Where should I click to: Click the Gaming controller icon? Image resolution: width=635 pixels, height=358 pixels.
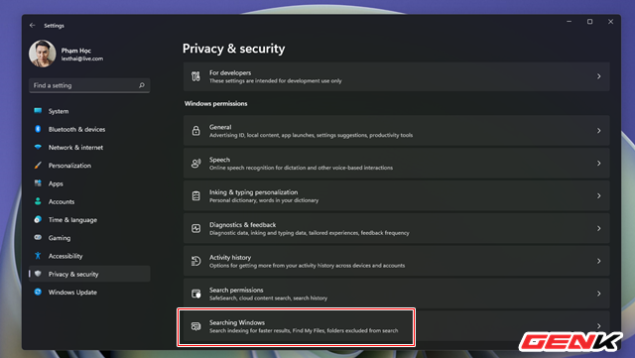(38, 237)
